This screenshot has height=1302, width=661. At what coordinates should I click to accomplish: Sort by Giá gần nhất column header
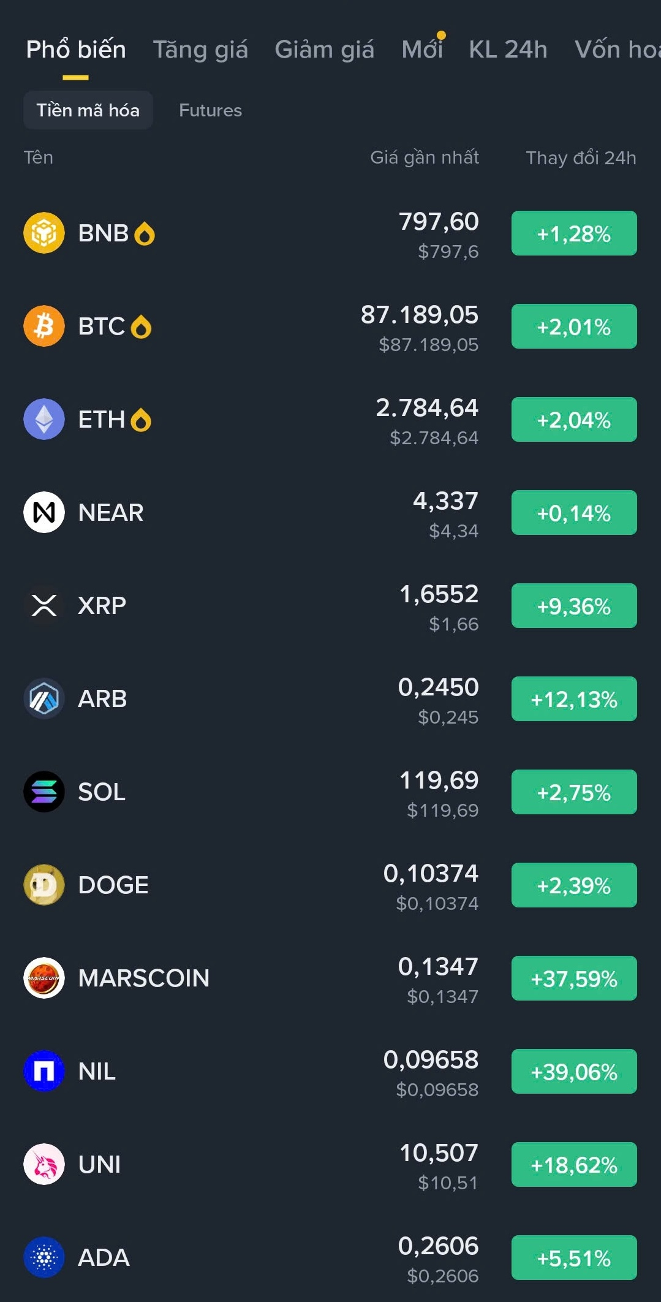coord(425,158)
